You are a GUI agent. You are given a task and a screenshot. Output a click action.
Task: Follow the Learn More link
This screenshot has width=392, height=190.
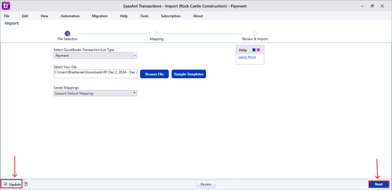247,57
